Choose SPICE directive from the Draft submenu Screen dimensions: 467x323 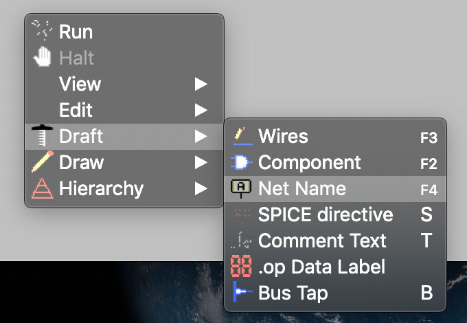[x=335, y=214]
